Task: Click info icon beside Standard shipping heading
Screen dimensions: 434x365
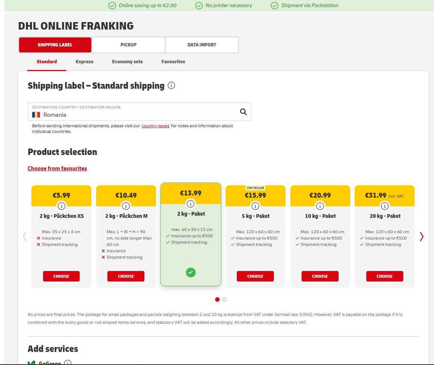Action: [171, 86]
